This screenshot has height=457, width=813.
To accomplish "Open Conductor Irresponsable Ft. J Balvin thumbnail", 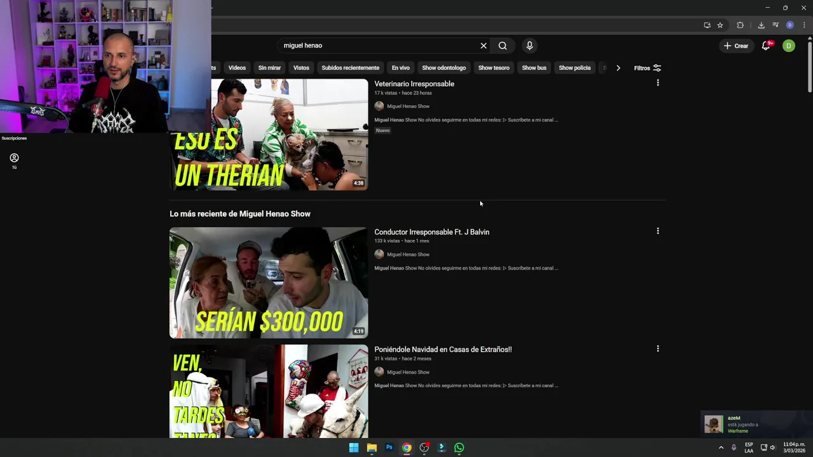I will click(x=269, y=282).
